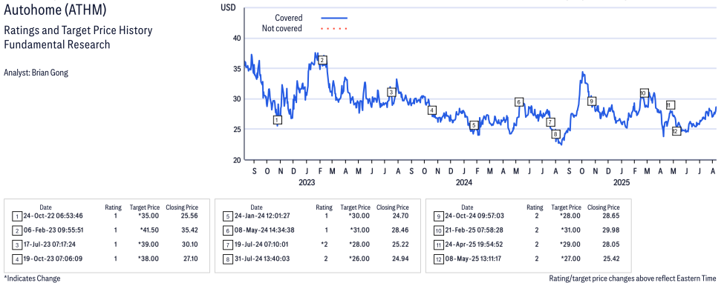Image resolution: width=724 pixels, height=283 pixels.
Task: Click the Fundamental Research subtitle
Action: (x=56, y=44)
